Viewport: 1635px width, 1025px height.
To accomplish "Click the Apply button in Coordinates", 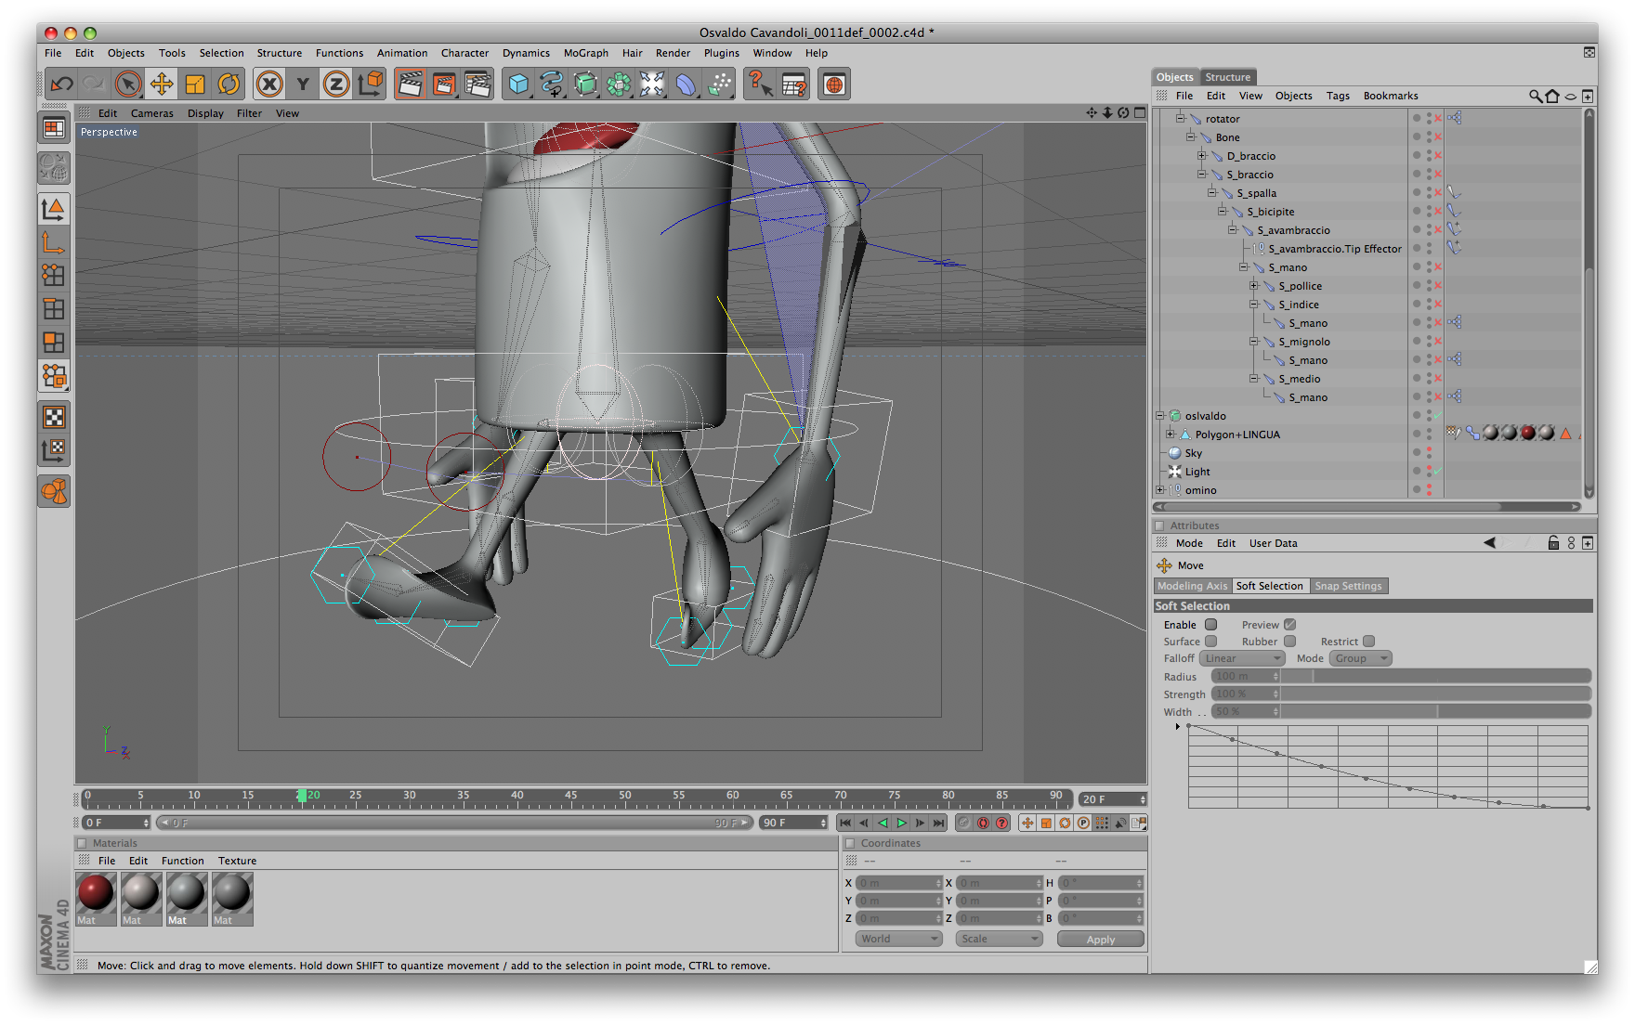I will pyautogui.click(x=1100, y=940).
